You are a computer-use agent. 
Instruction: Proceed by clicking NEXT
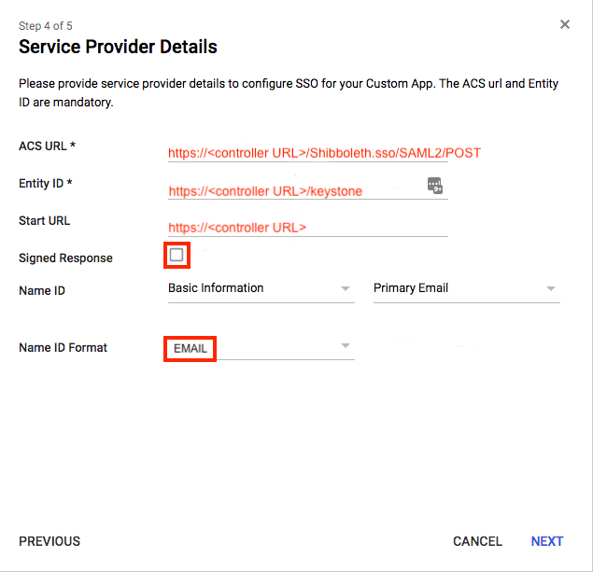[547, 541]
